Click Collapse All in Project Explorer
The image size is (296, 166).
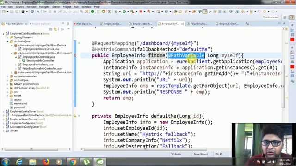click(x=50, y=29)
